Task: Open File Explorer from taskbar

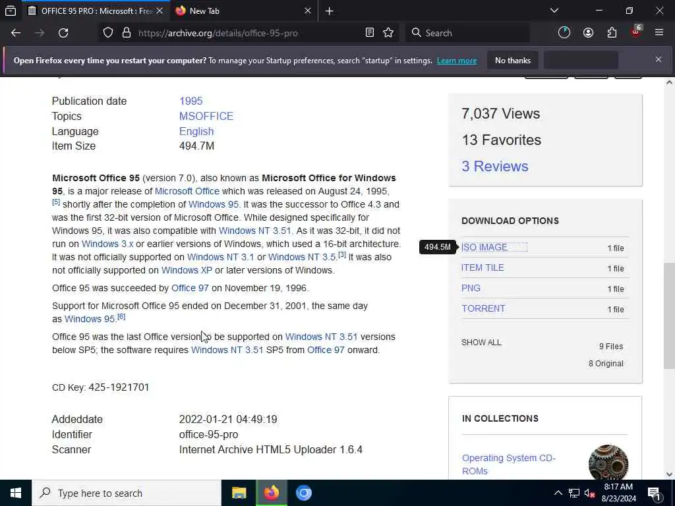Action: [239, 493]
